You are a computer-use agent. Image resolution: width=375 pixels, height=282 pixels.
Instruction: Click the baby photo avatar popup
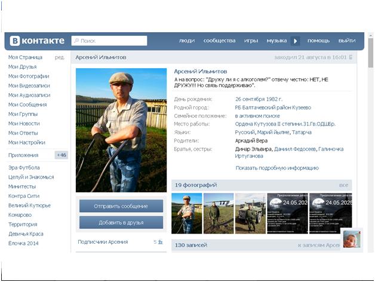pos(352,239)
